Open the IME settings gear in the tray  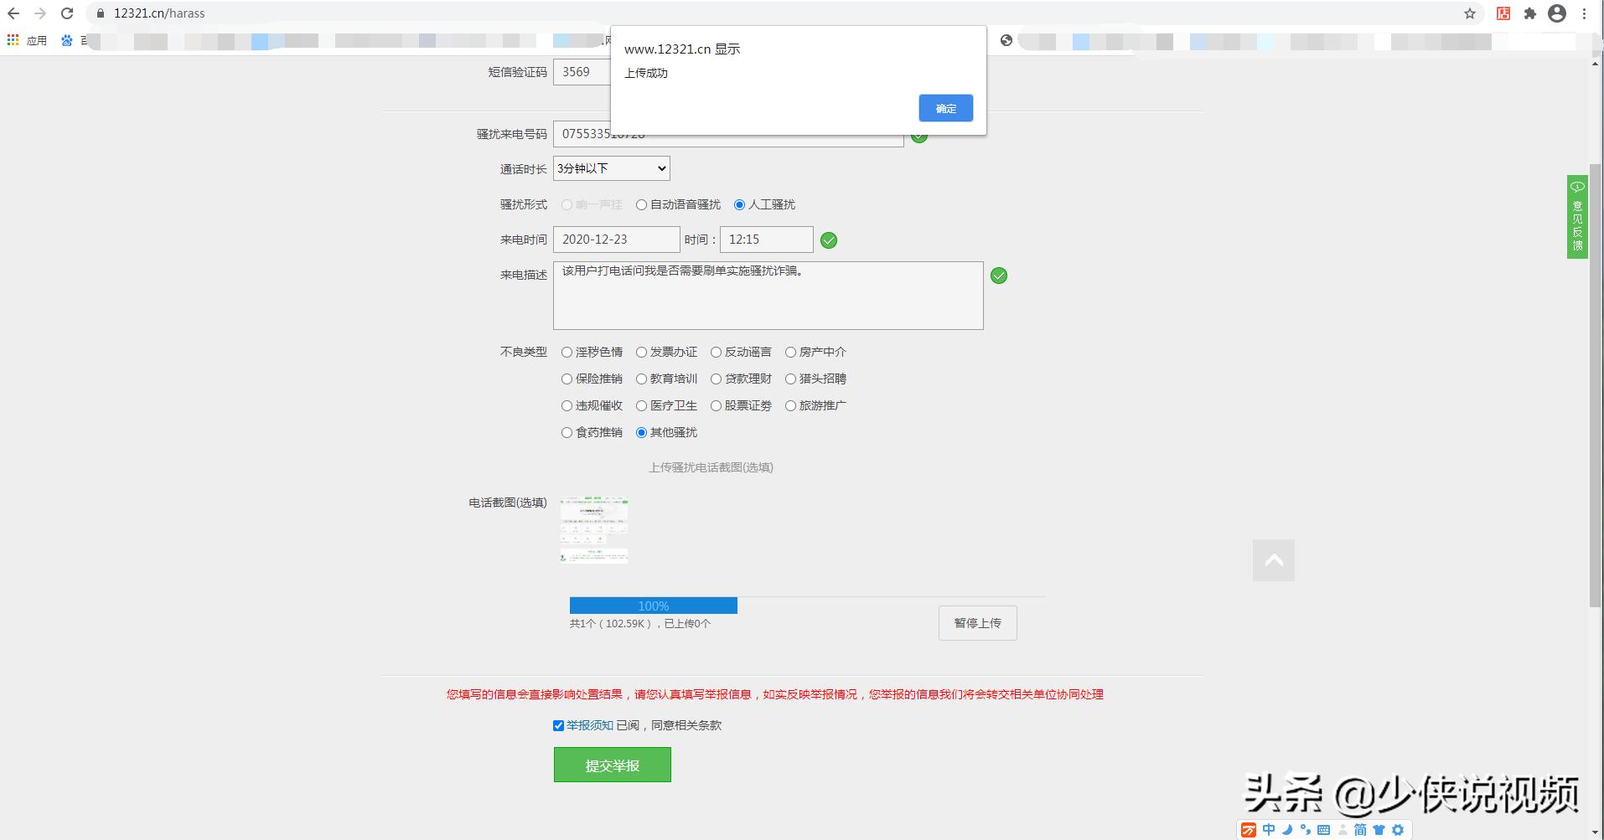(x=1397, y=830)
